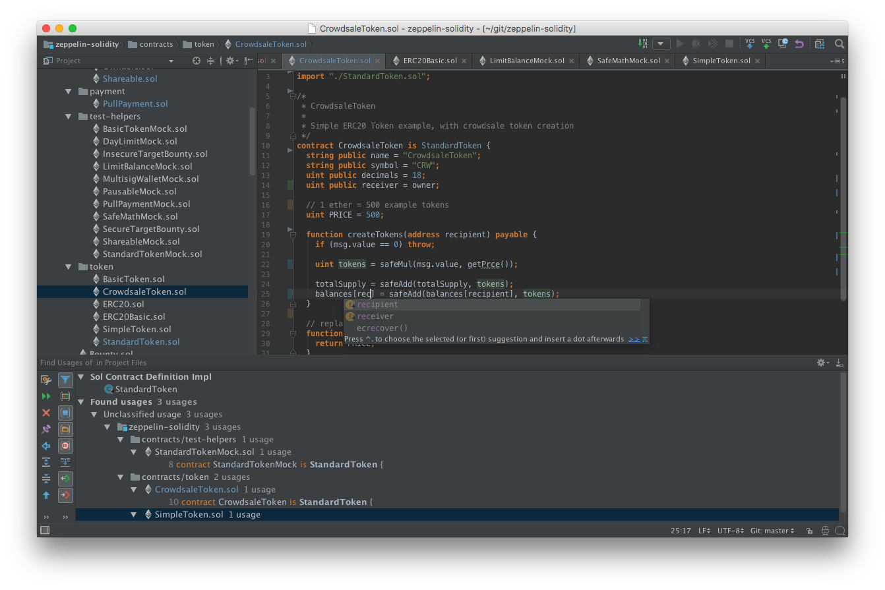Toggle Show Read Access green arrow button
The image size is (885, 590).
pos(65,479)
